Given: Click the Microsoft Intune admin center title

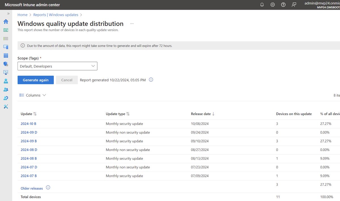Looking at the screenshot, I should coord(32,5).
